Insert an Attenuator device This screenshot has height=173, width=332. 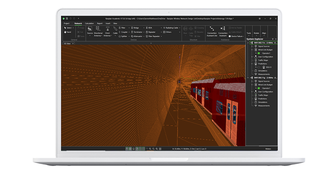137,36
